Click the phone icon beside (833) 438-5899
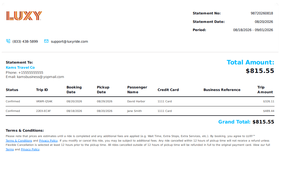Image resolution: width=281 pixels, height=193 pixels. tap(8, 41)
